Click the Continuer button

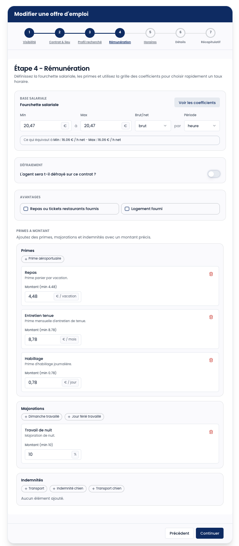210,533
